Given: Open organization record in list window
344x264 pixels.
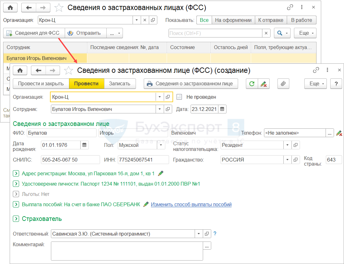Looking at the screenshot, I should pyautogui.click(x=153, y=20).
